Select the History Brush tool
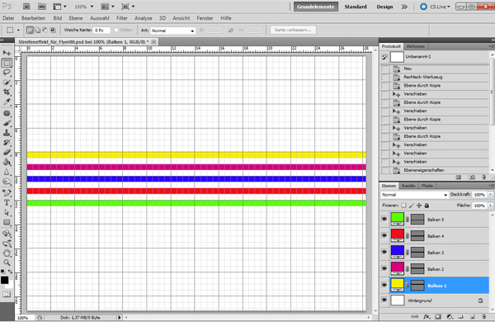The width and height of the screenshot is (495, 322). (7, 143)
